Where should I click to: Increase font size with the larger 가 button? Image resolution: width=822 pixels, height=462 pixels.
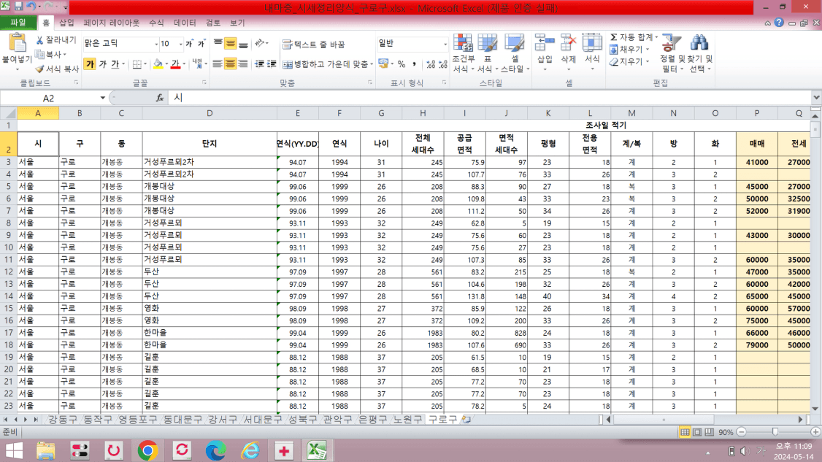pyautogui.click(x=189, y=44)
